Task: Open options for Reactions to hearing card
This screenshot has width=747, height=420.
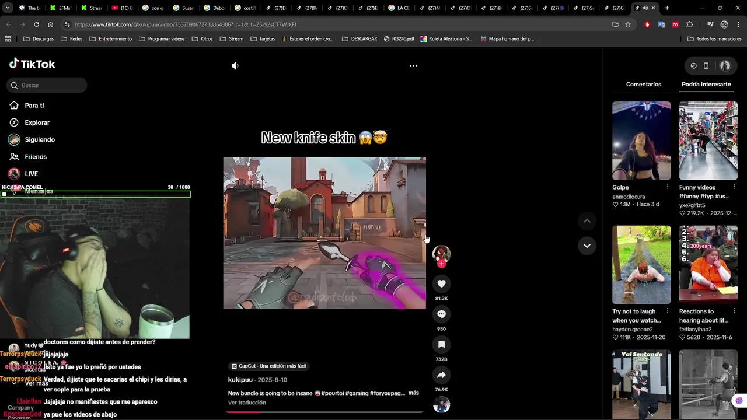Action: point(734,311)
